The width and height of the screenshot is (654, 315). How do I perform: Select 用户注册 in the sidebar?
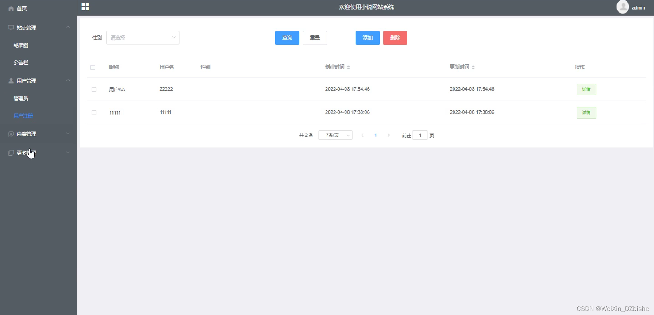pyautogui.click(x=23, y=116)
